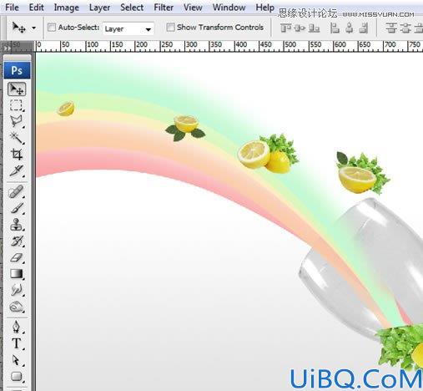Click the Move tool icon in options bar
The image size is (423, 391).
[x=19, y=28]
